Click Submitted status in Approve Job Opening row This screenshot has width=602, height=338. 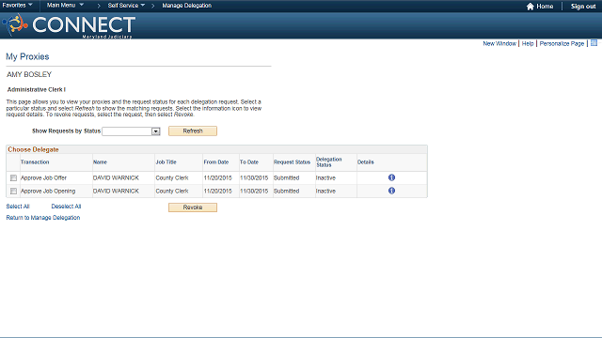[x=286, y=191]
